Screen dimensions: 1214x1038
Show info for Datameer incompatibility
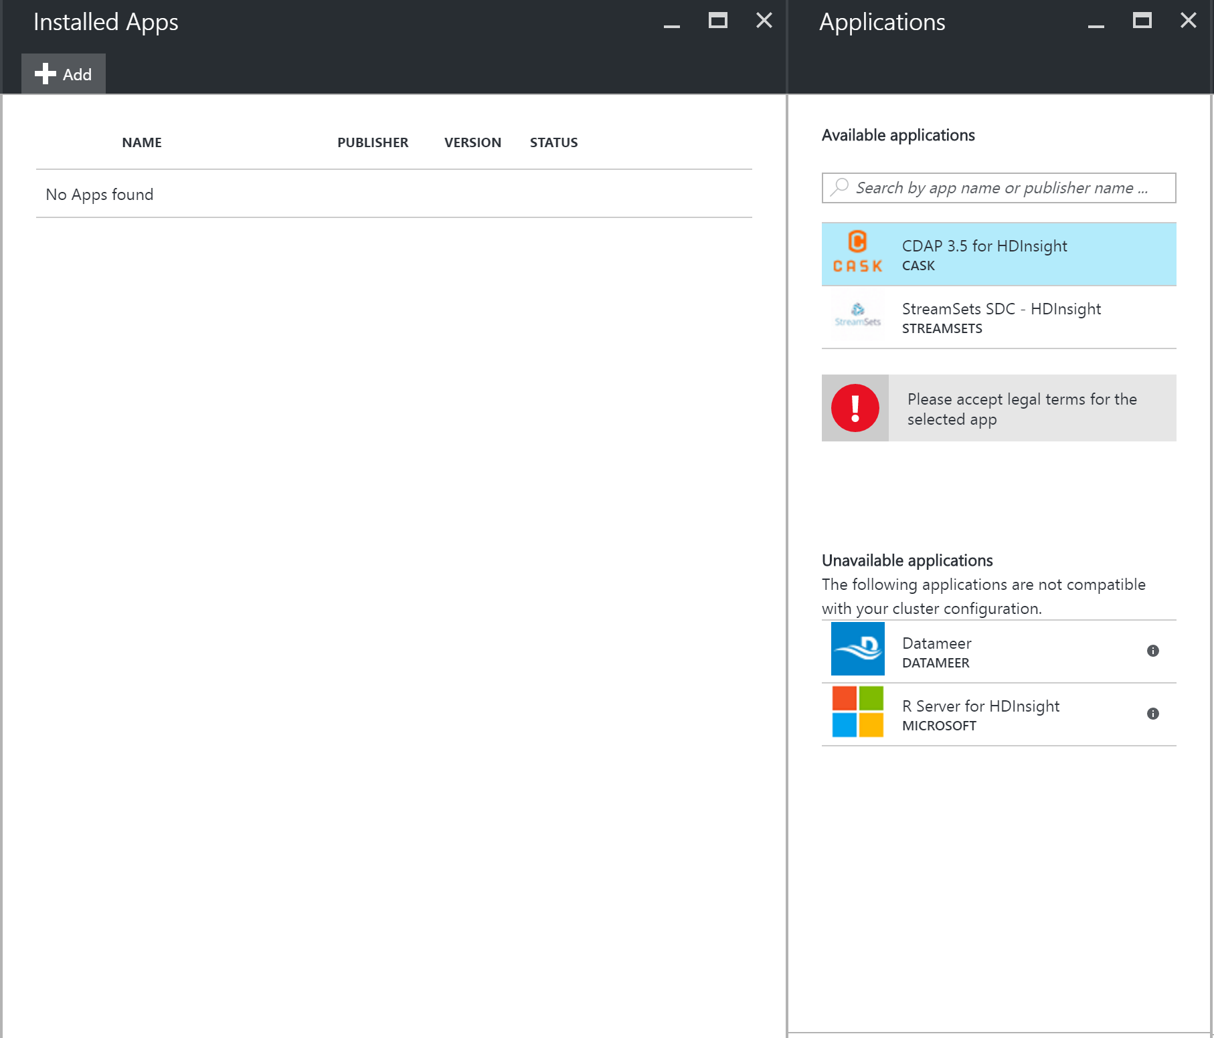(x=1153, y=651)
